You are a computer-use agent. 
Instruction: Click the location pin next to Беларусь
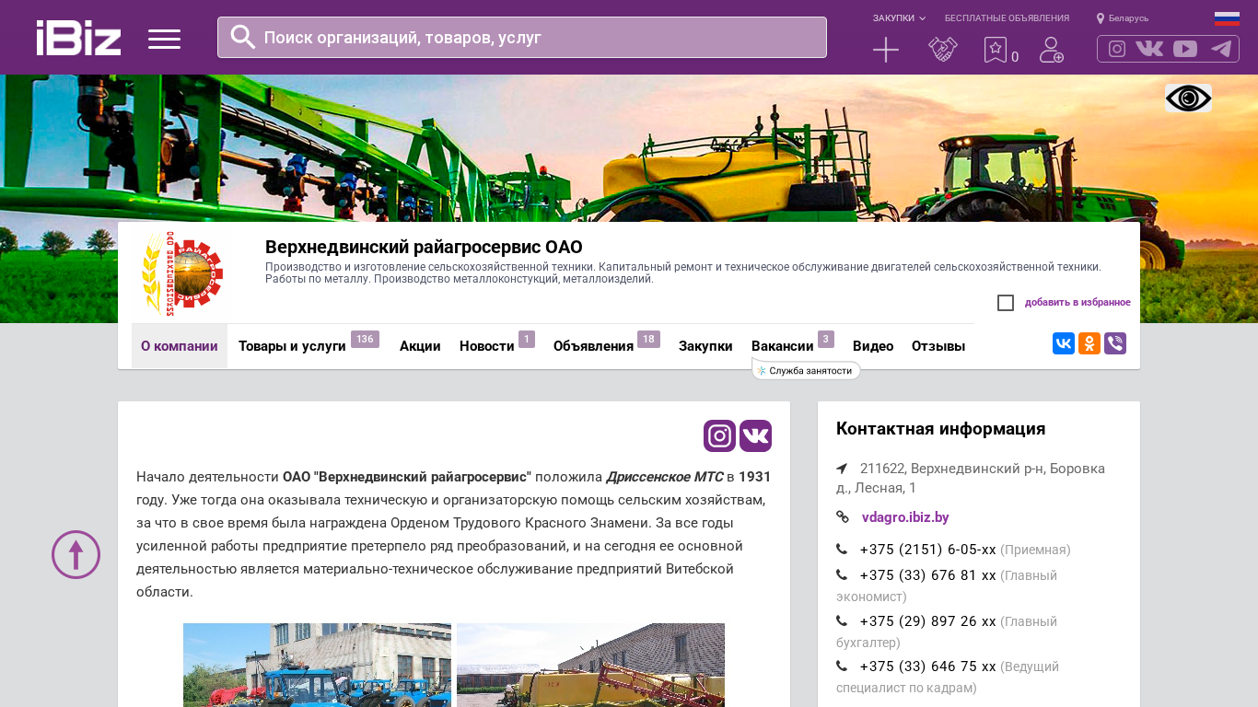click(1101, 18)
